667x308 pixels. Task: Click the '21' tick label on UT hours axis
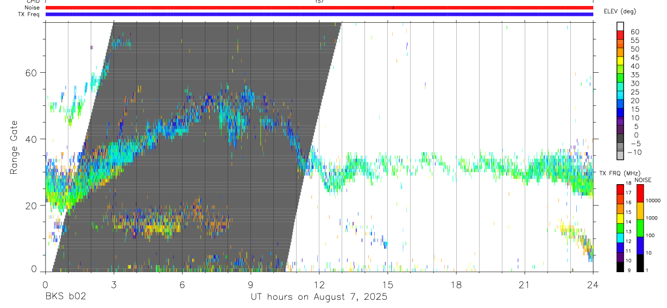(524, 285)
